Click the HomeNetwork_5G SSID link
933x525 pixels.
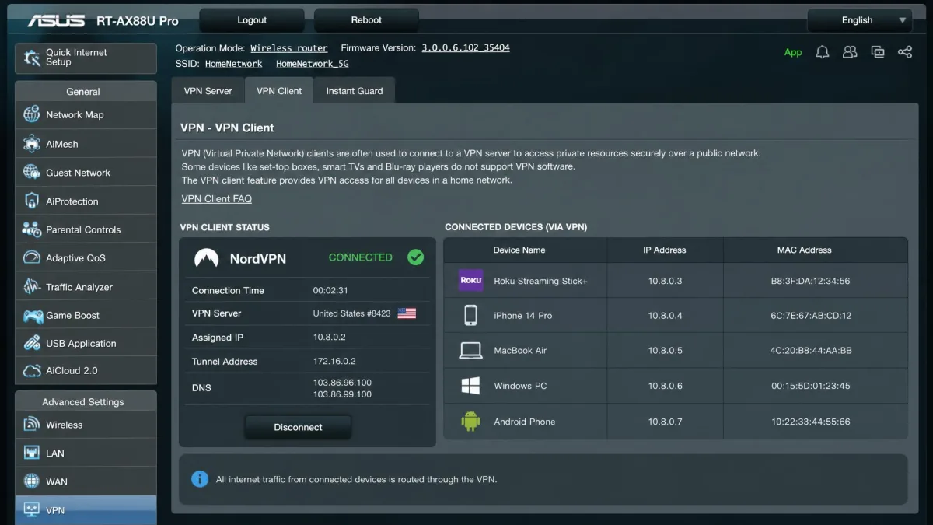coord(313,64)
